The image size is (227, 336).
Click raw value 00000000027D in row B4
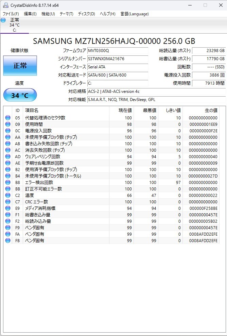tap(203, 176)
